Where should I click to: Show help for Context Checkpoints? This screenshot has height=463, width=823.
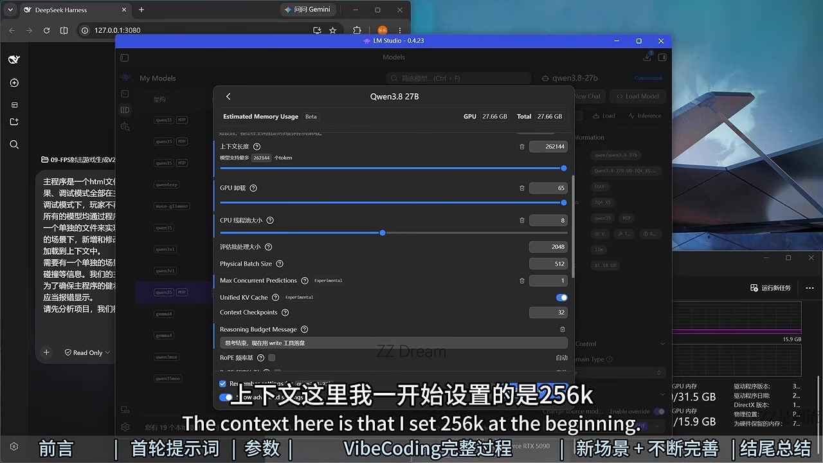pos(285,313)
